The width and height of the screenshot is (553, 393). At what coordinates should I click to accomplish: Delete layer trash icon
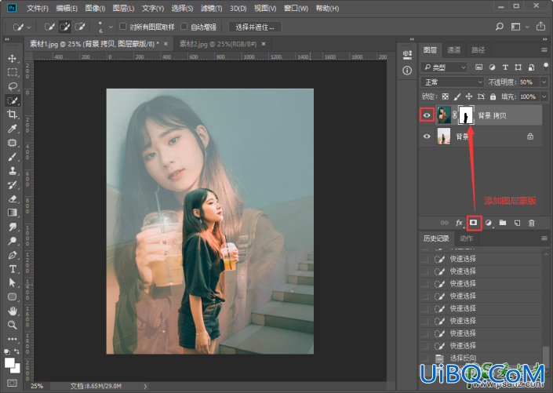coord(532,223)
